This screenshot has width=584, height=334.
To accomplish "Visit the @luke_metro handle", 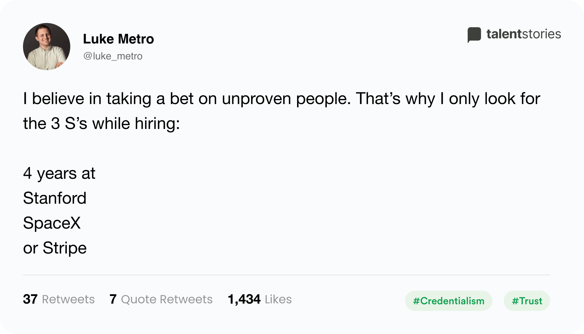I will click(113, 56).
